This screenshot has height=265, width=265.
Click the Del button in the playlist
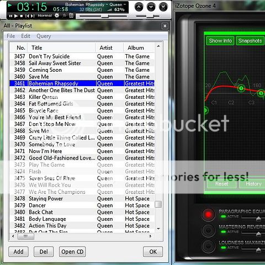click(44, 252)
